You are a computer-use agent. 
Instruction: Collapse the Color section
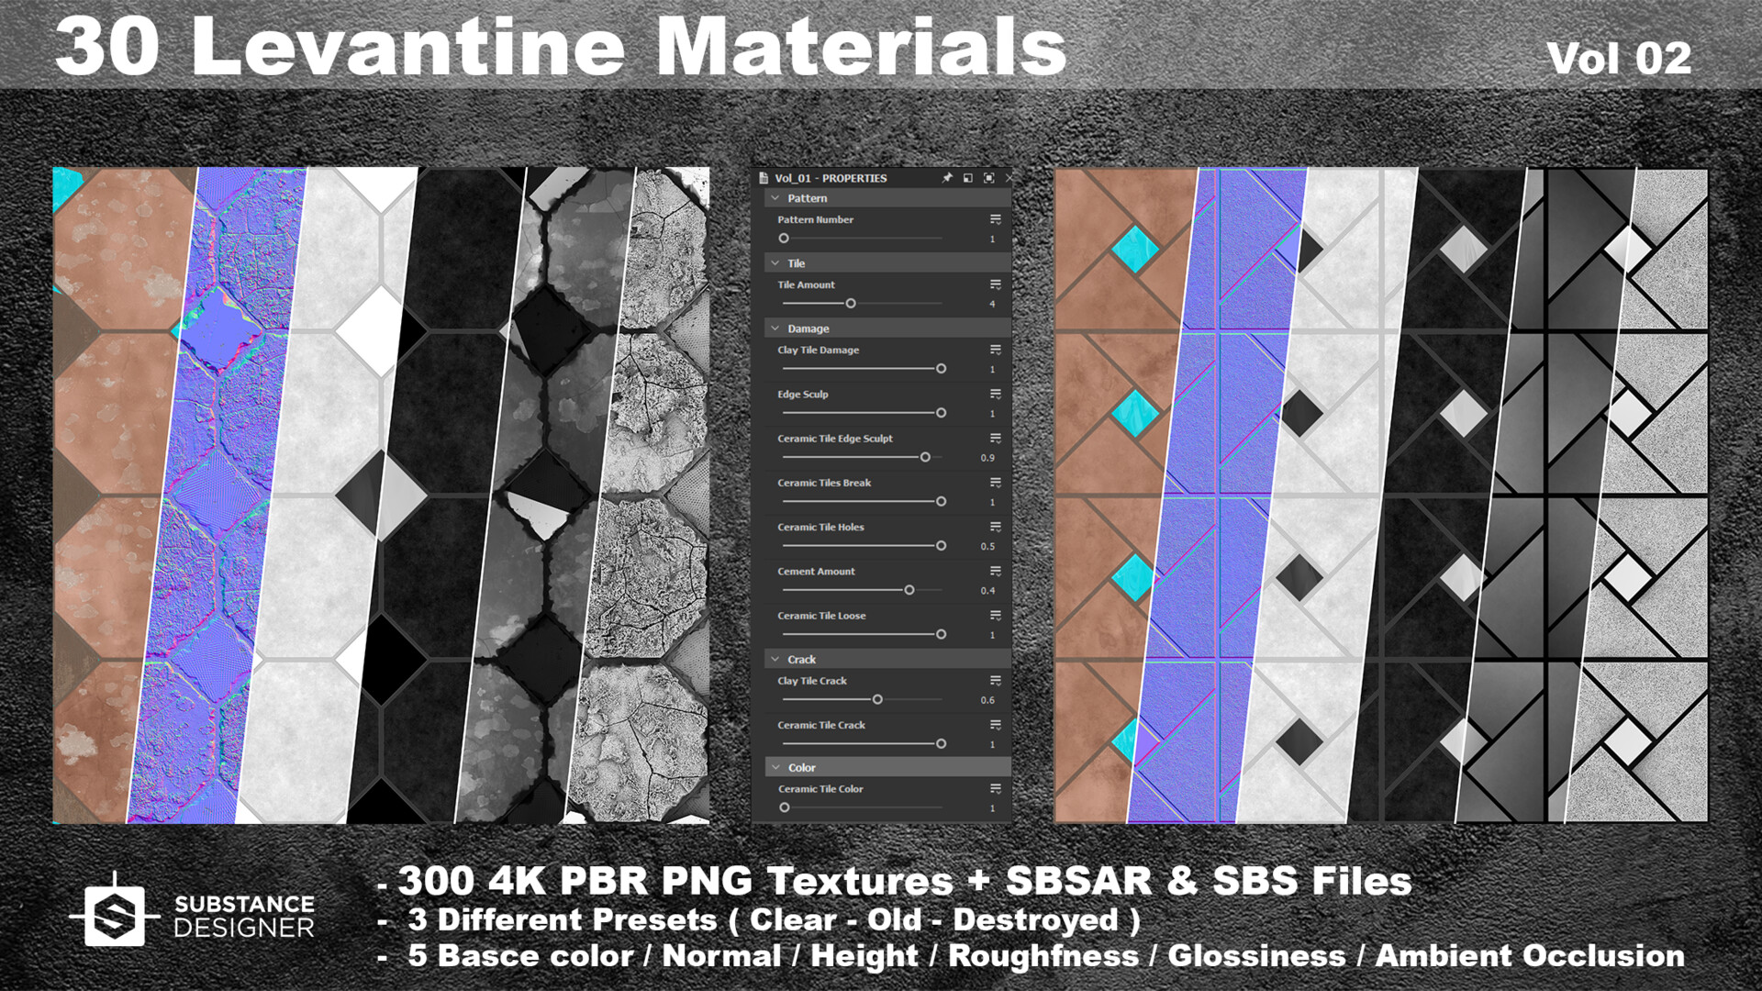point(775,766)
